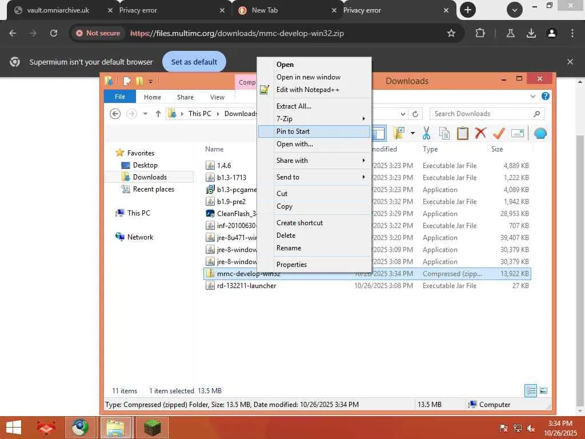This screenshot has width=585, height=439.
Task: Refresh the Downloads folder view
Action: pos(415,114)
